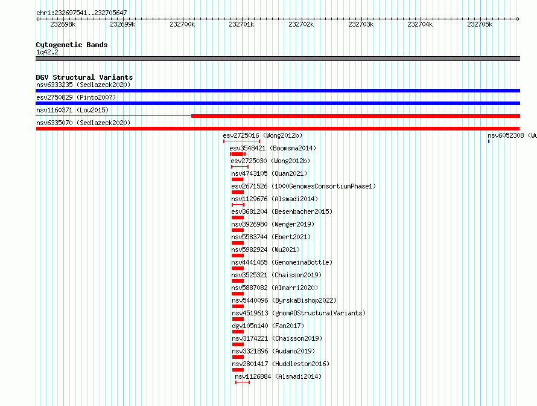Open nsv4441465 (GenomeinaBottle) entry
This screenshot has height=406, width=537.
point(282,262)
